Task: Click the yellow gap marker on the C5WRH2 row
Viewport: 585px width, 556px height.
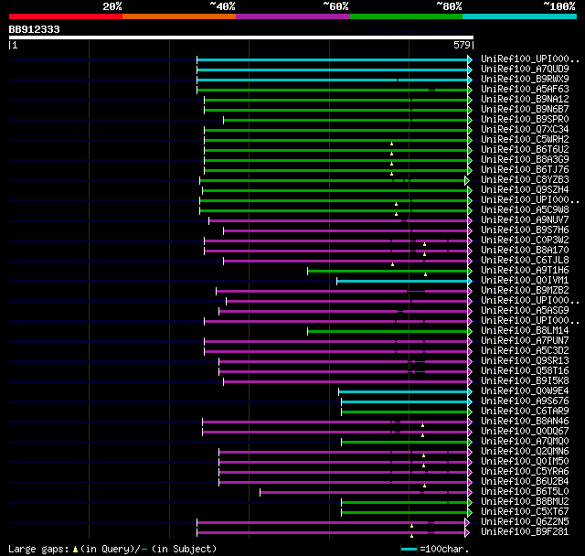Action: pos(391,144)
